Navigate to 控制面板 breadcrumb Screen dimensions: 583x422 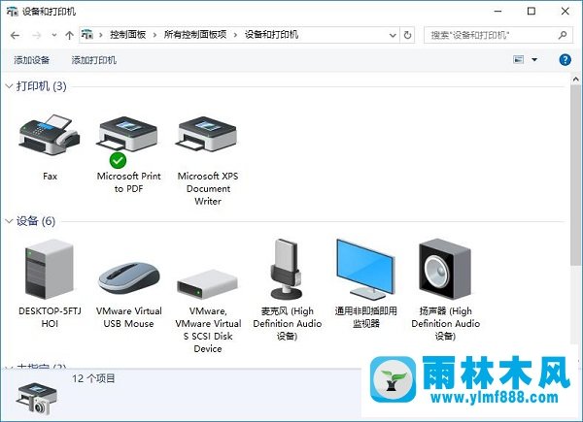tap(127, 35)
